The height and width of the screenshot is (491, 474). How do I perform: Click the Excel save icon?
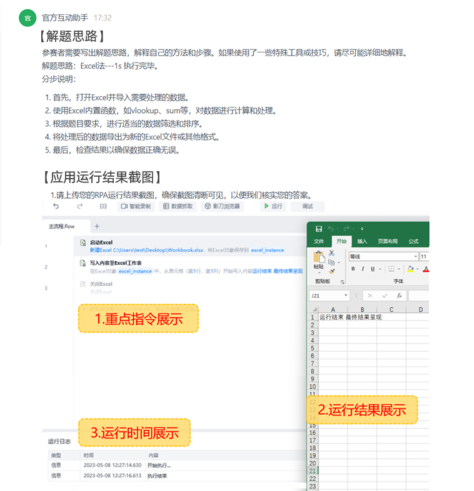[319, 229]
